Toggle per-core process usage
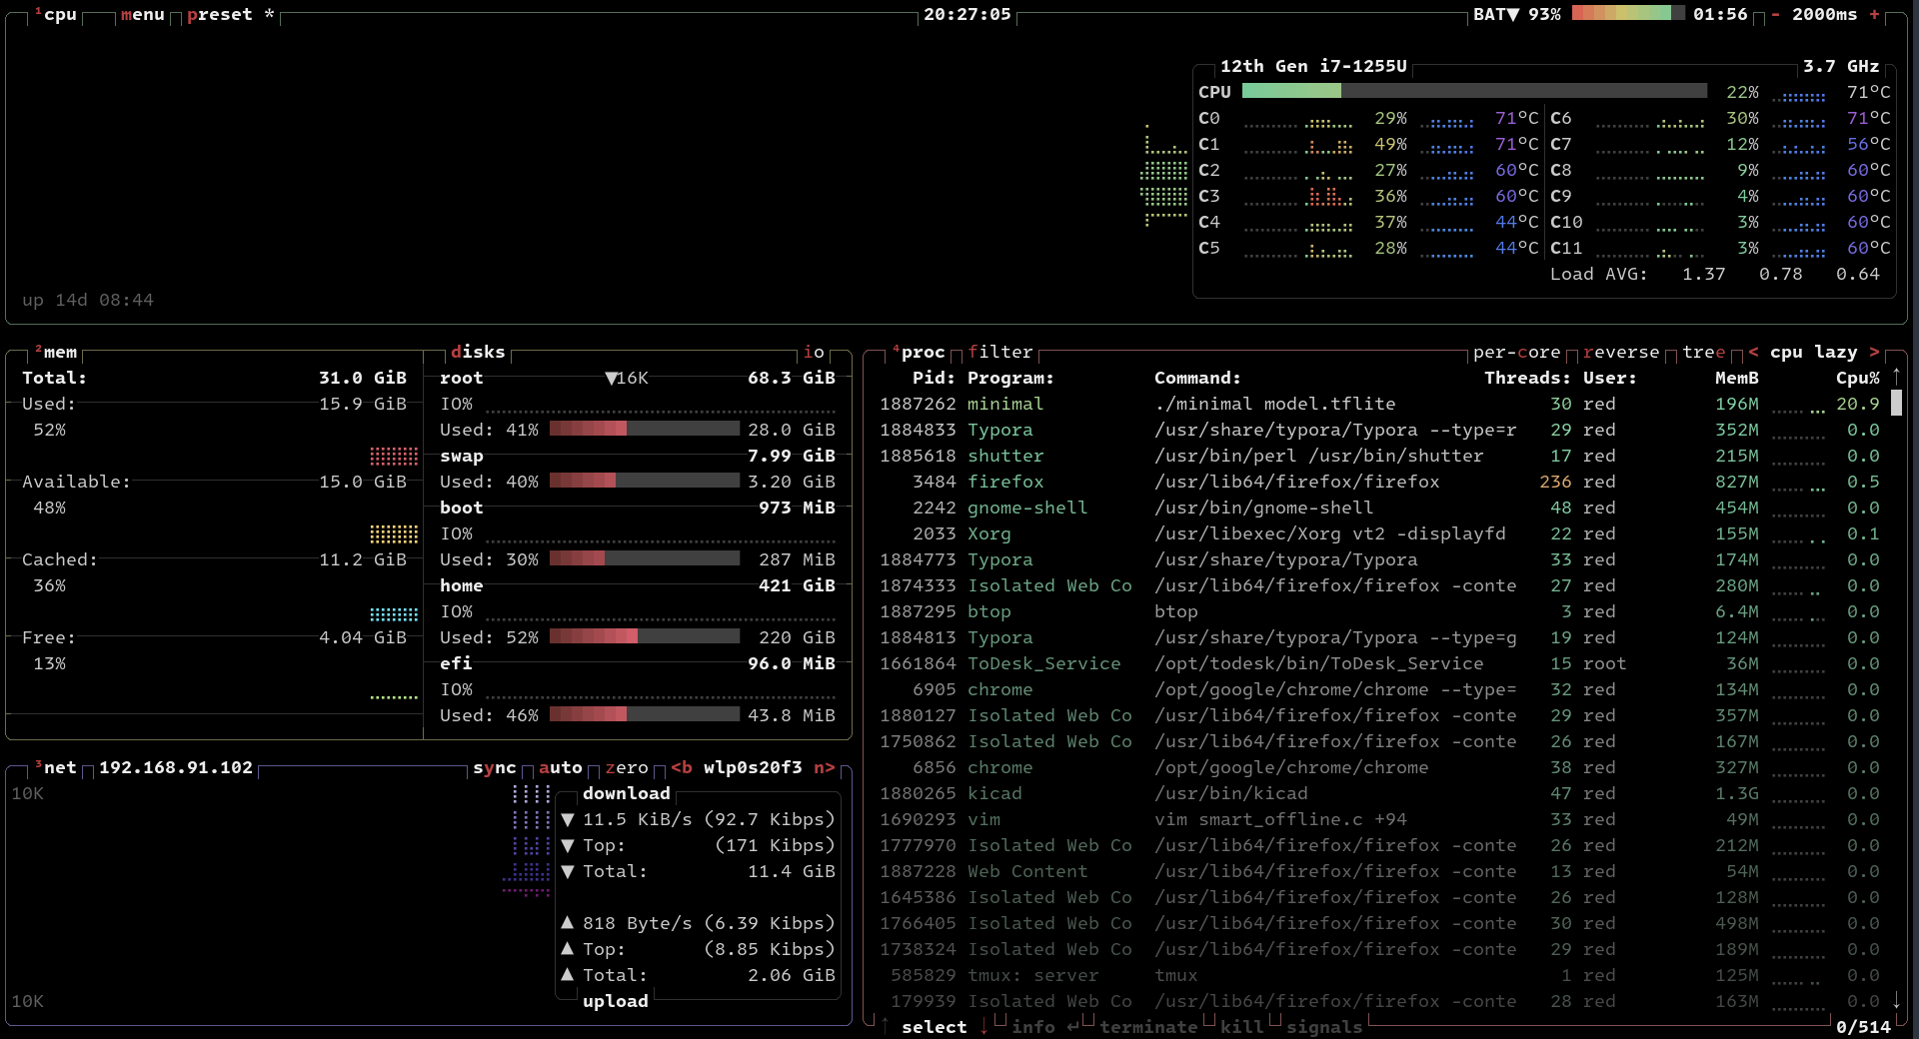1919x1039 pixels. 1516,352
